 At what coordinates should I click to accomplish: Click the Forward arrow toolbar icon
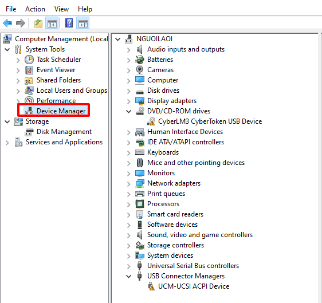click(20, 23)
